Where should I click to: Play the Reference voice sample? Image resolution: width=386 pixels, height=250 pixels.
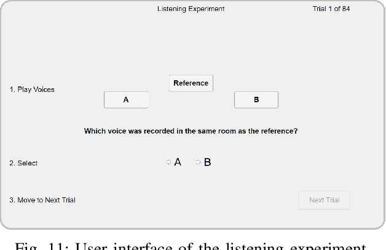pos(191,83)
